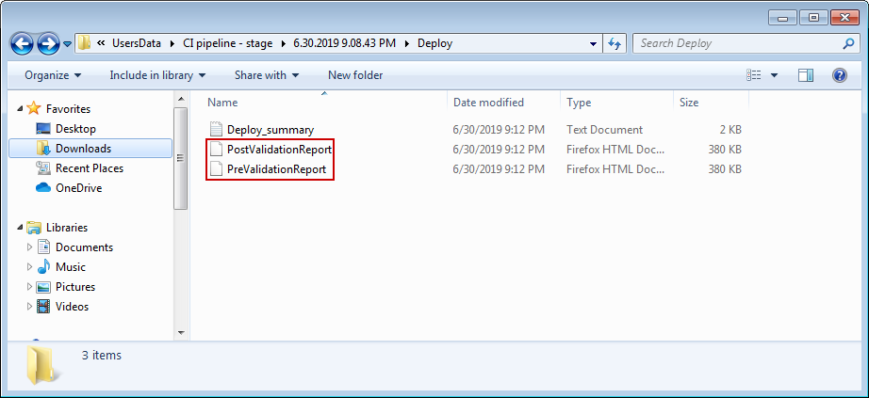Image resolution: width=869 pixels, height=398 pixels.
Task: Click Deploy breadcrumb segment
Action: click(x=435, y=43)
